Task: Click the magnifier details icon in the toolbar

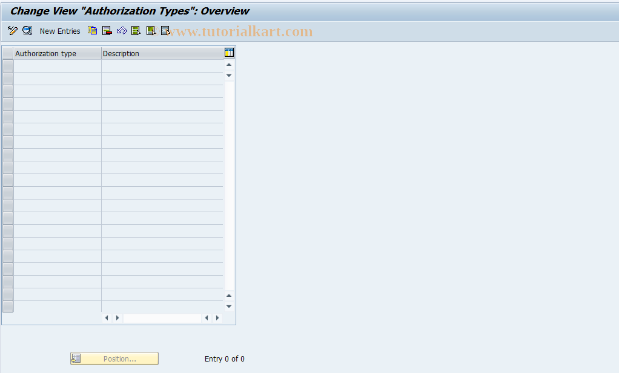Action: 27,31
